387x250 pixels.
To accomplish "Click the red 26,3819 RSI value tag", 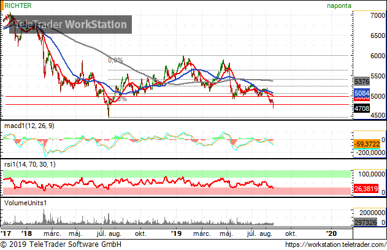I will pos(366,189).
